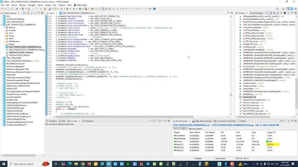Open dropdown next to Build hammer icon
Image resolution: width=298 pixels, height=167 pixels.
(25, 9)
